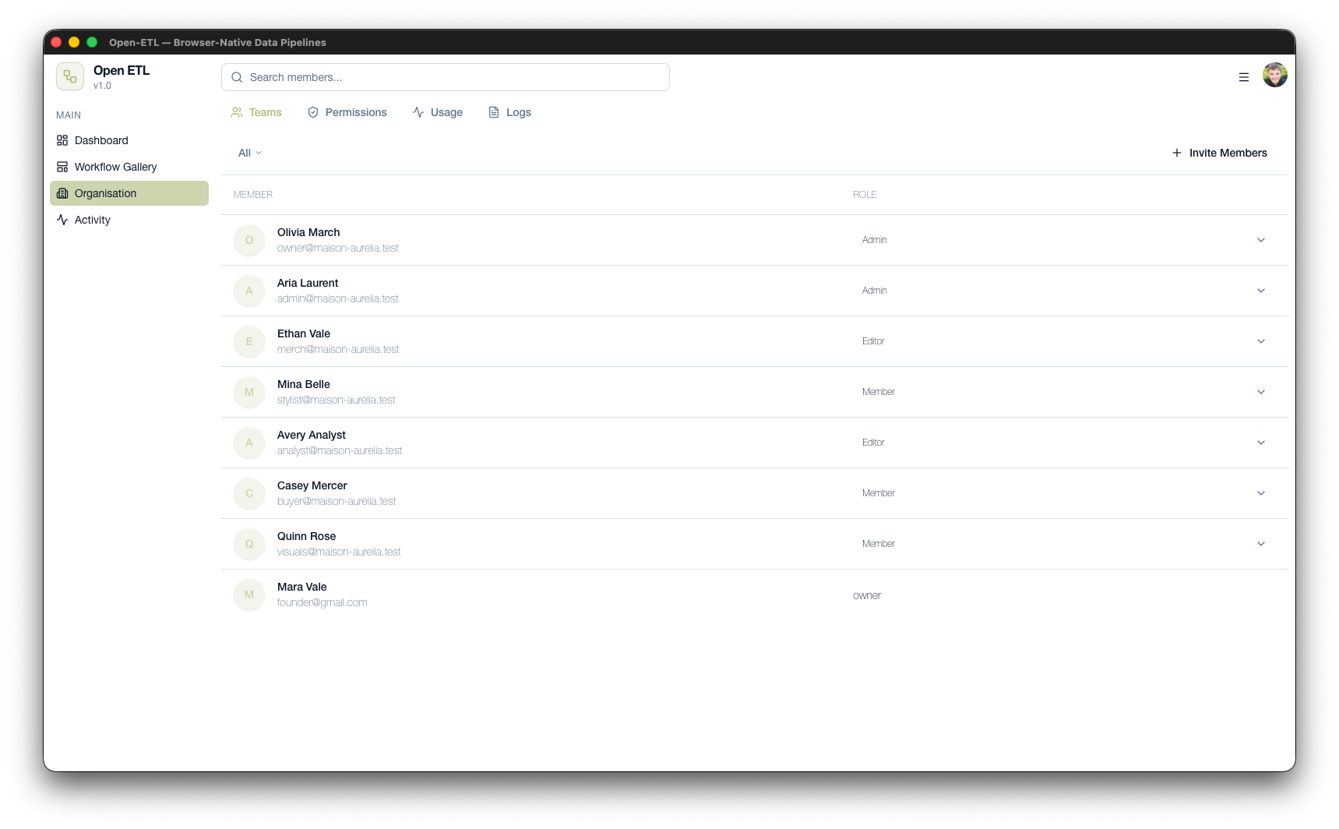1339x829 pixels.
Task: Click the Open ETL logo icon
Action: (70, 77)
